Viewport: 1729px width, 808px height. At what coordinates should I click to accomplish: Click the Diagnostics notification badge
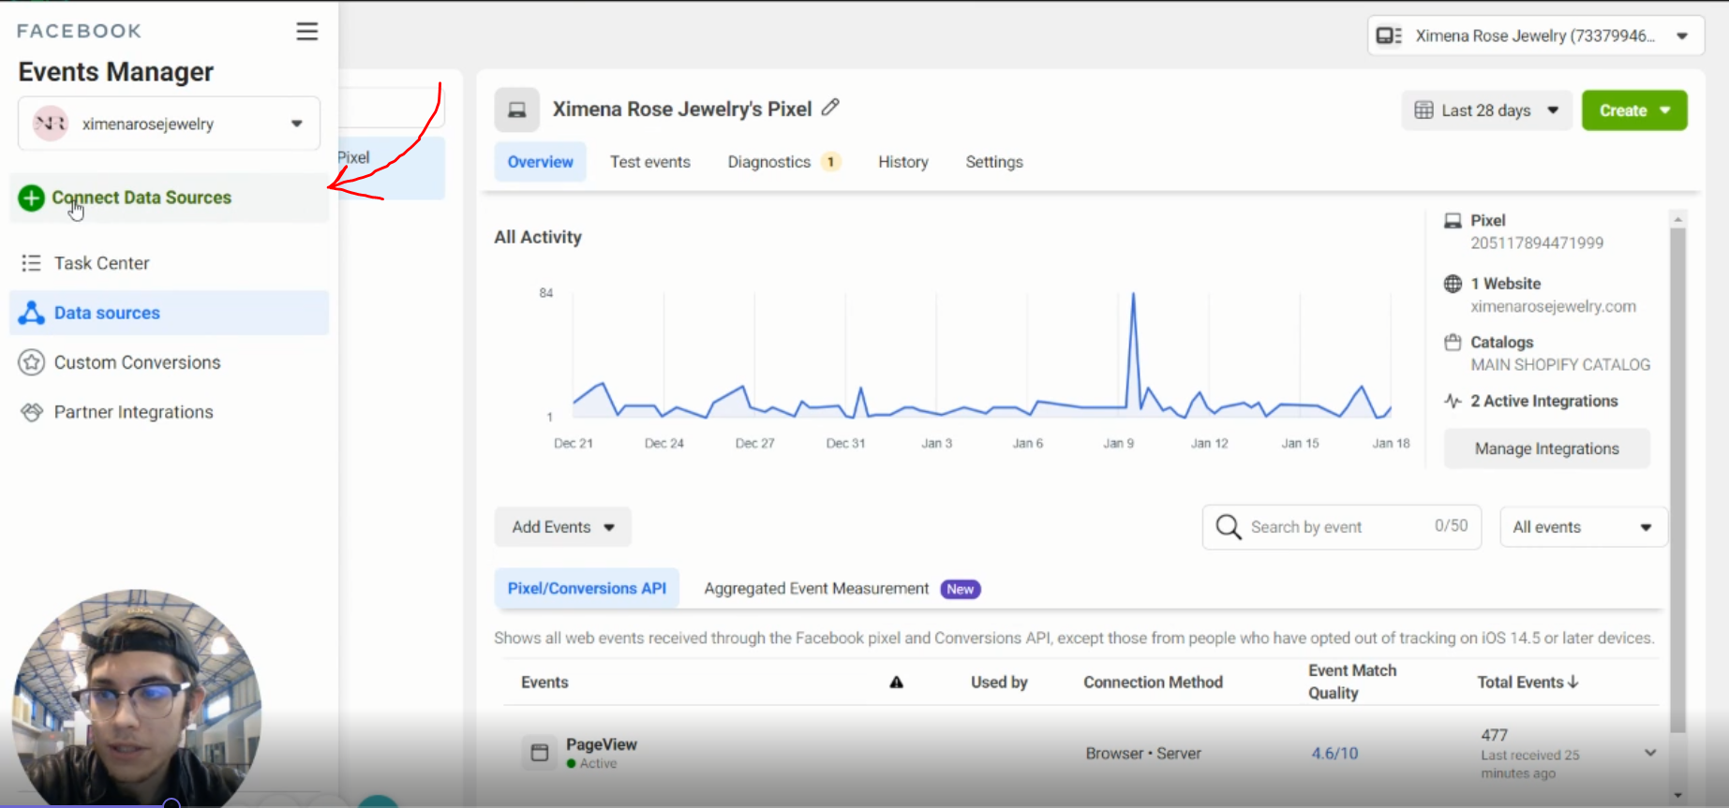pyautogui.click(x=830, y=162)
